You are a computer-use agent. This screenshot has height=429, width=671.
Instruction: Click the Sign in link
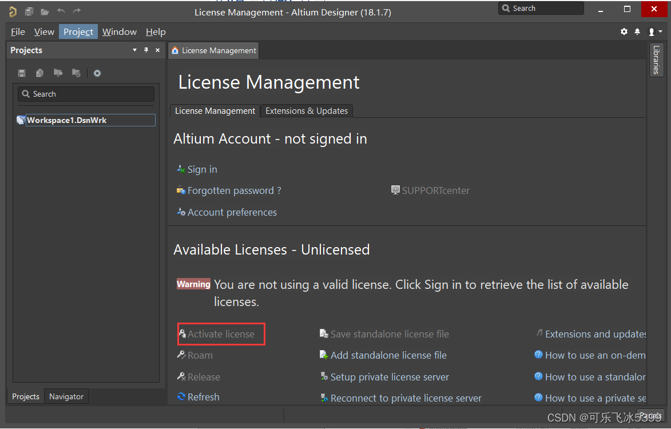coord(202,169)
